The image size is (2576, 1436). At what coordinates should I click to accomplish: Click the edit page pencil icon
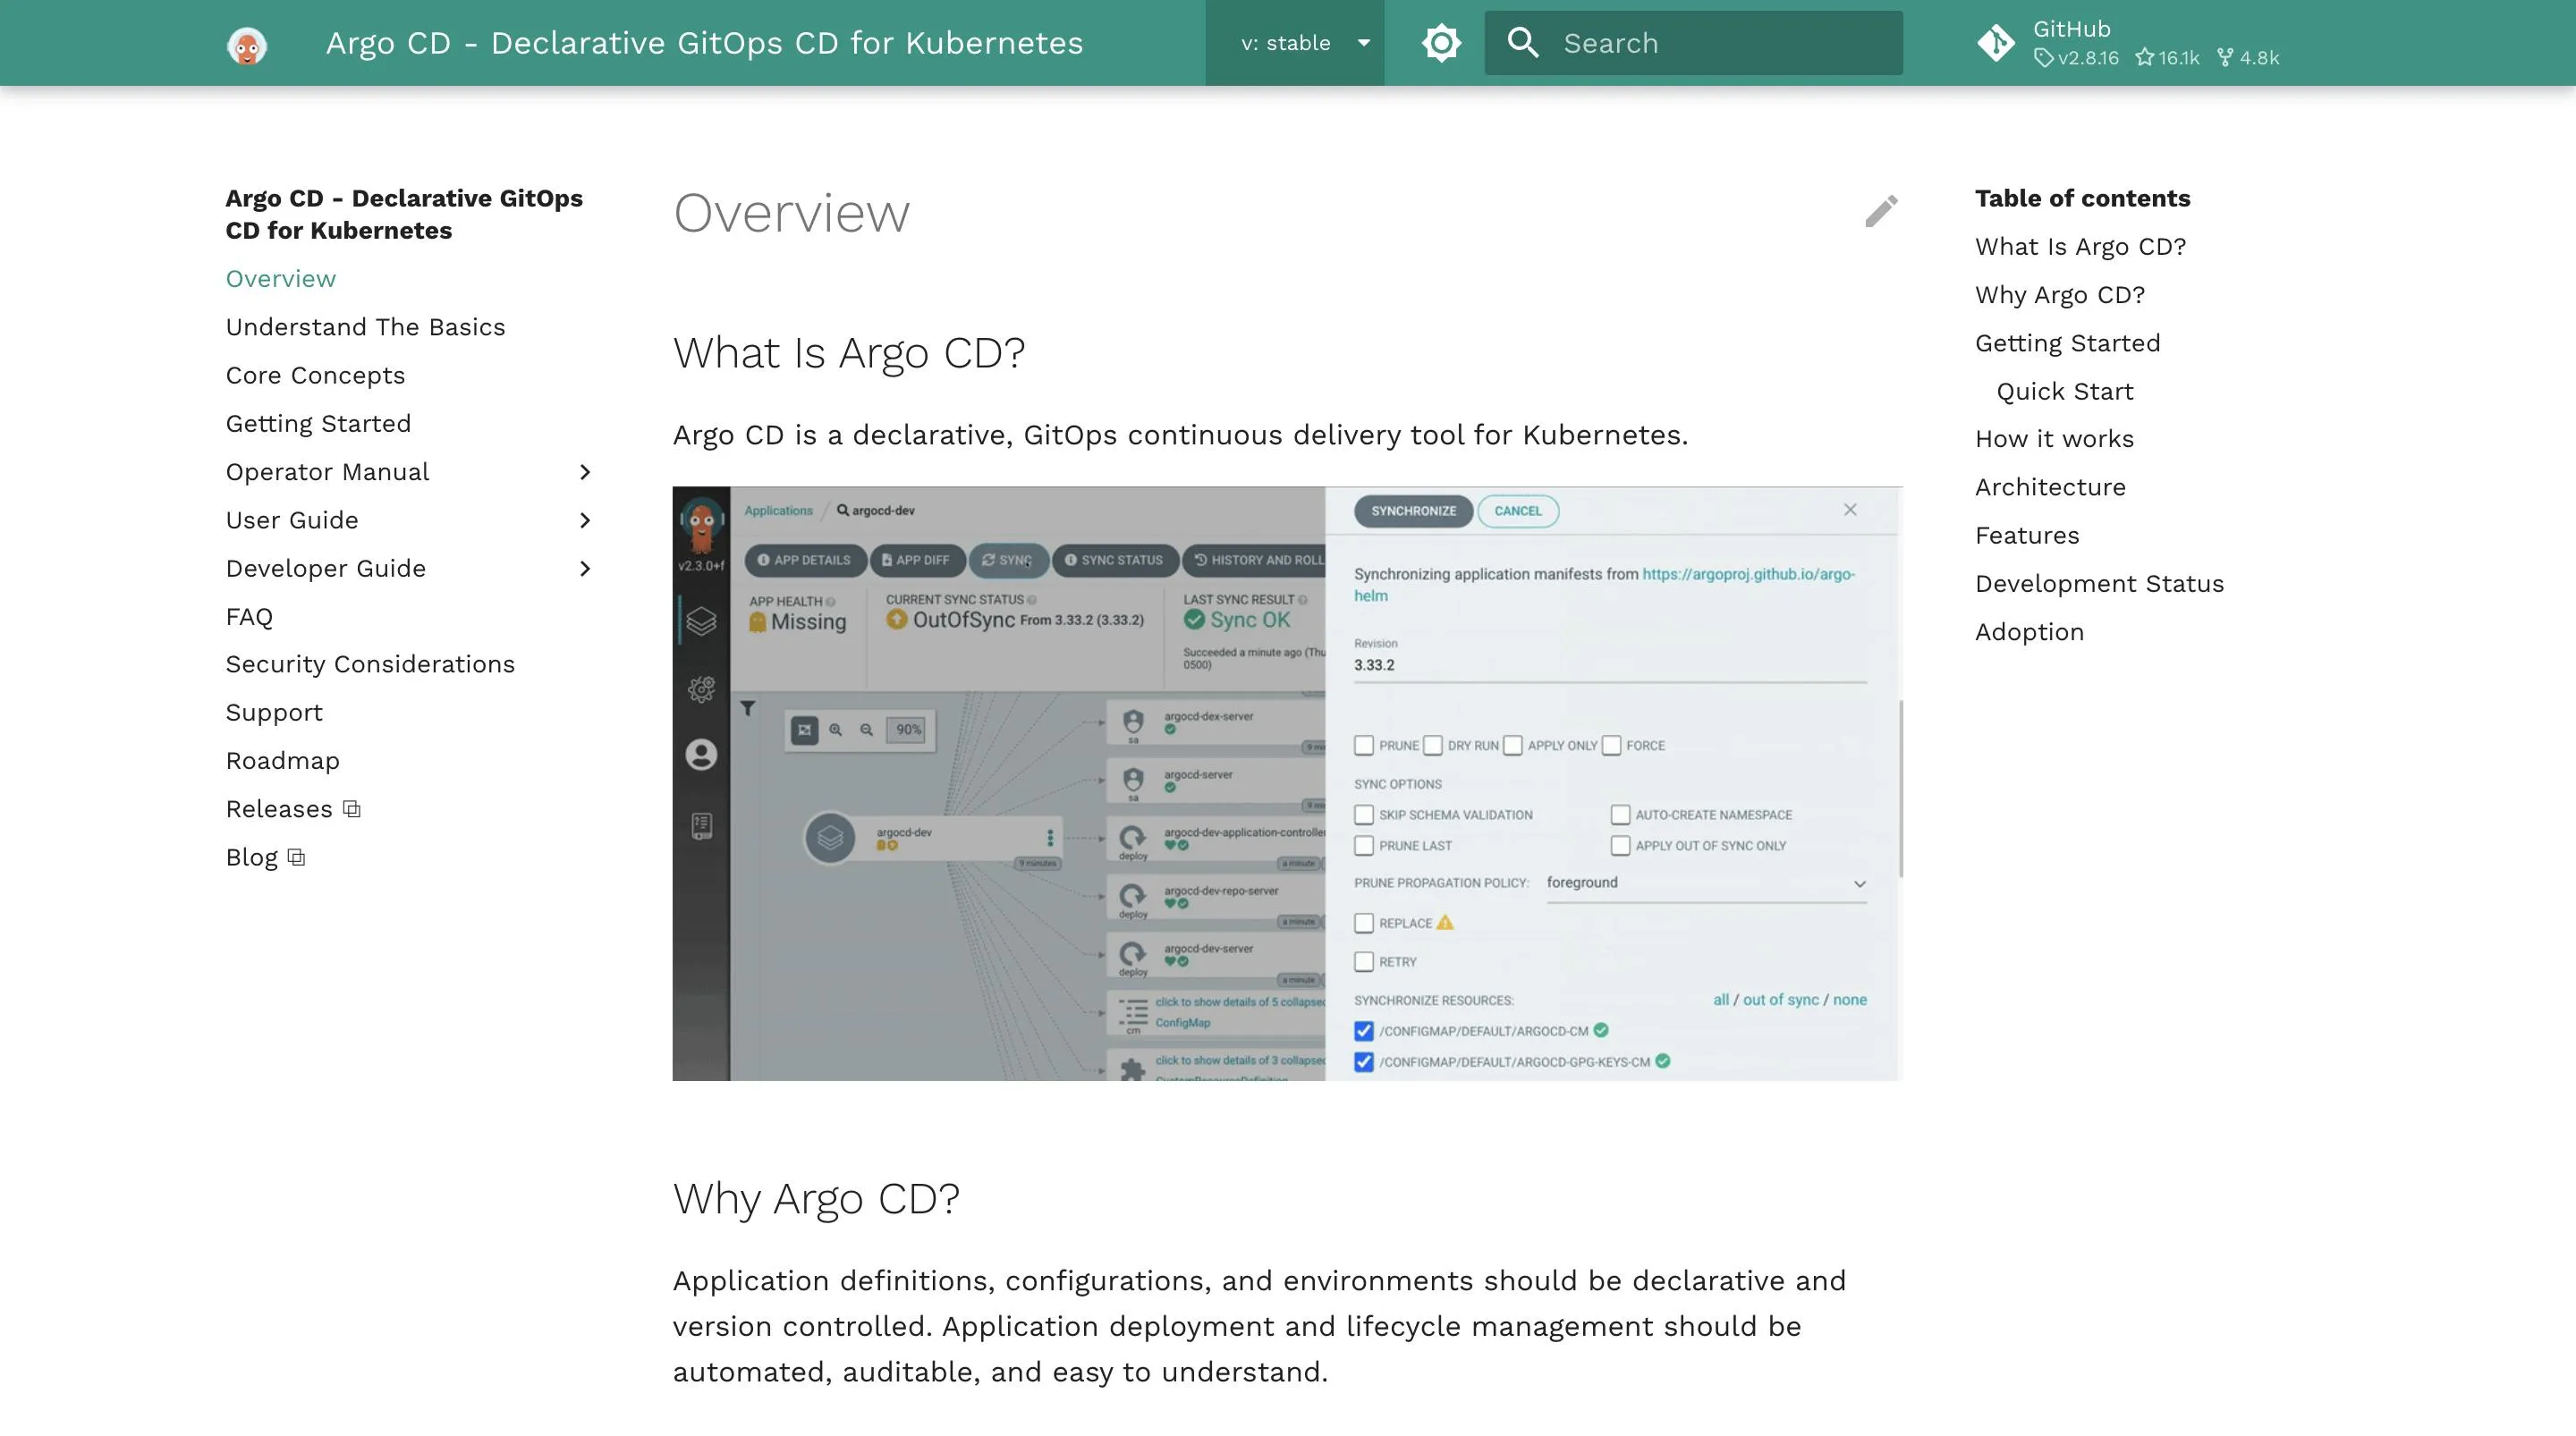click(1881, 211)
